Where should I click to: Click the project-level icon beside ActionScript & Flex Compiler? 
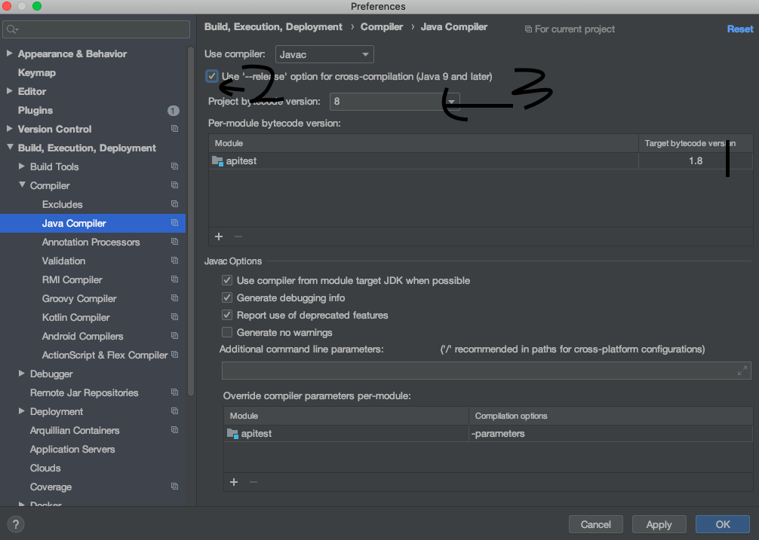point(175,355)
